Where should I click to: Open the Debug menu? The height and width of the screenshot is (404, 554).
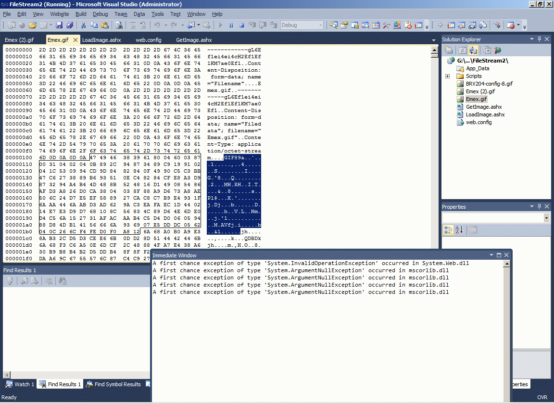101,14
